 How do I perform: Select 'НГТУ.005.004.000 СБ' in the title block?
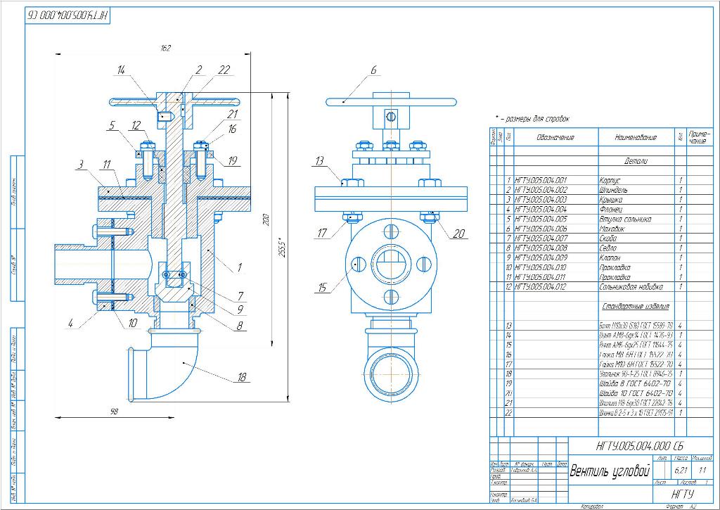[639, 446]
